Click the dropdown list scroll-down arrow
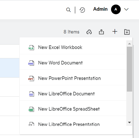Screen dimensions: 139x138 [x=129, y=122]
